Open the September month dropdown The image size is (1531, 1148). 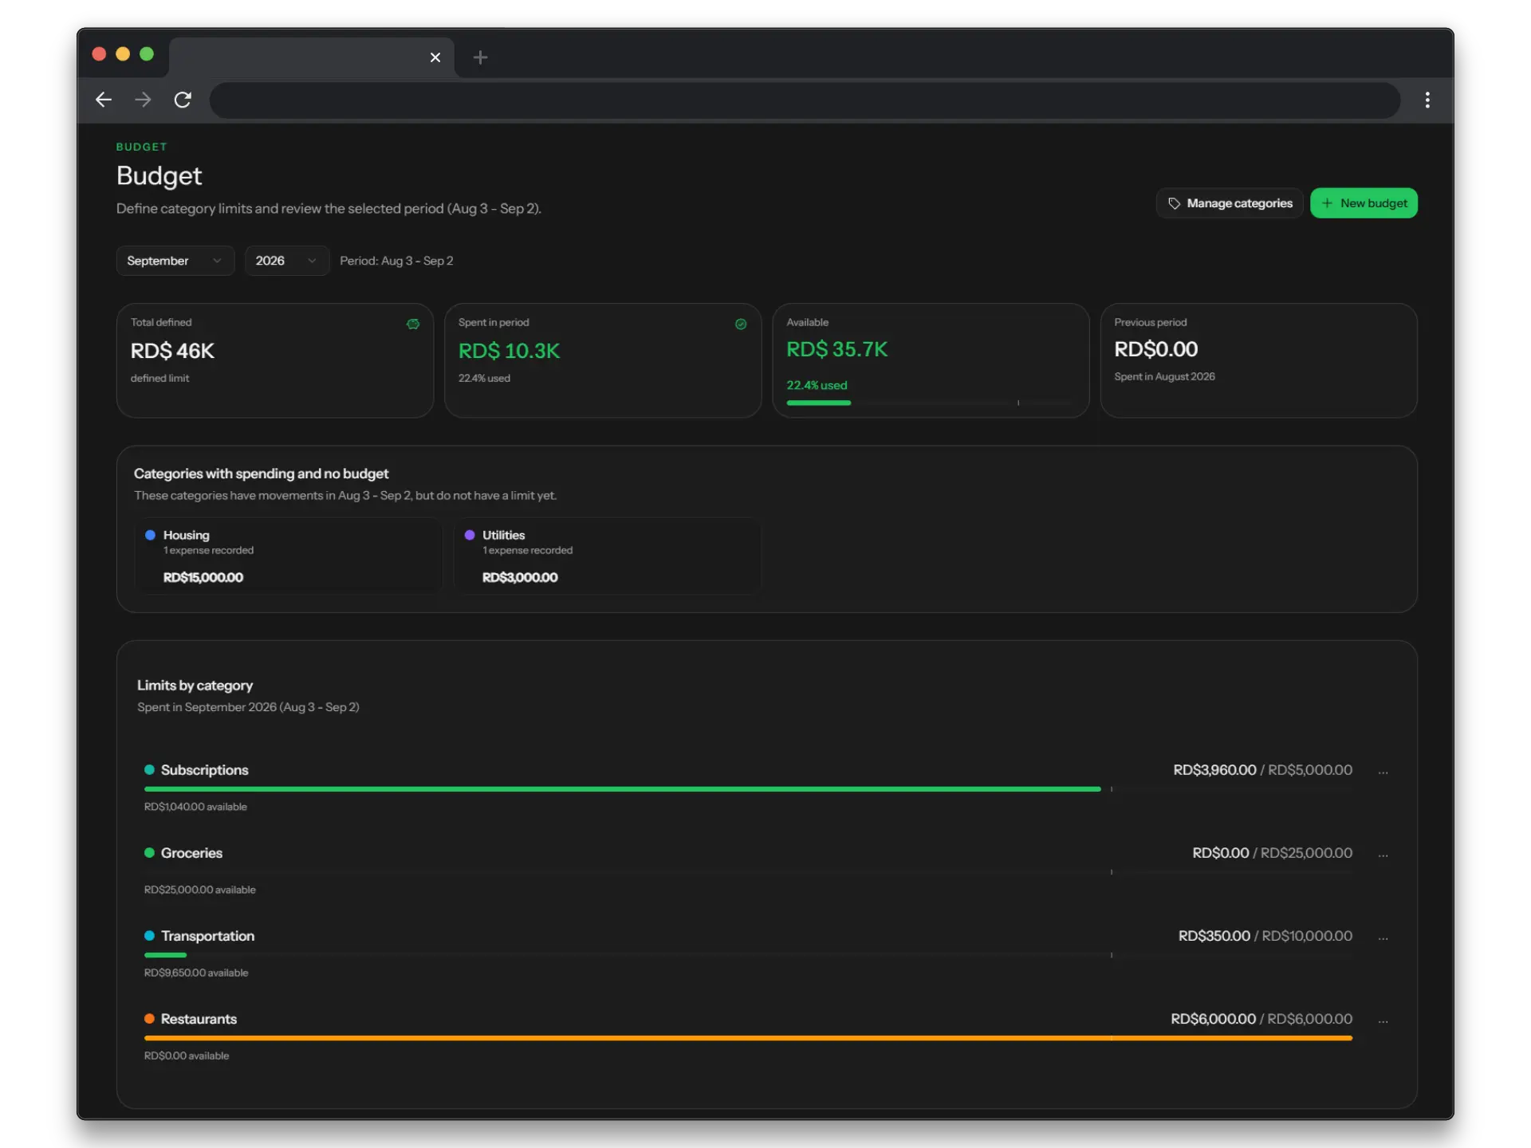[175, 261]
